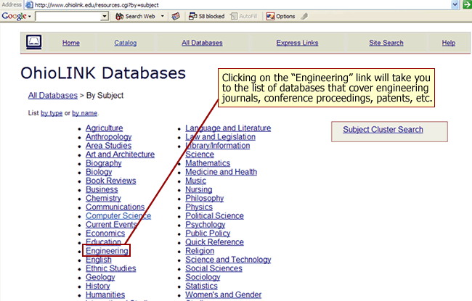This screenshot has width=472, height=301.
Task: Open the Statistics subject link
Action: (201, 286)
